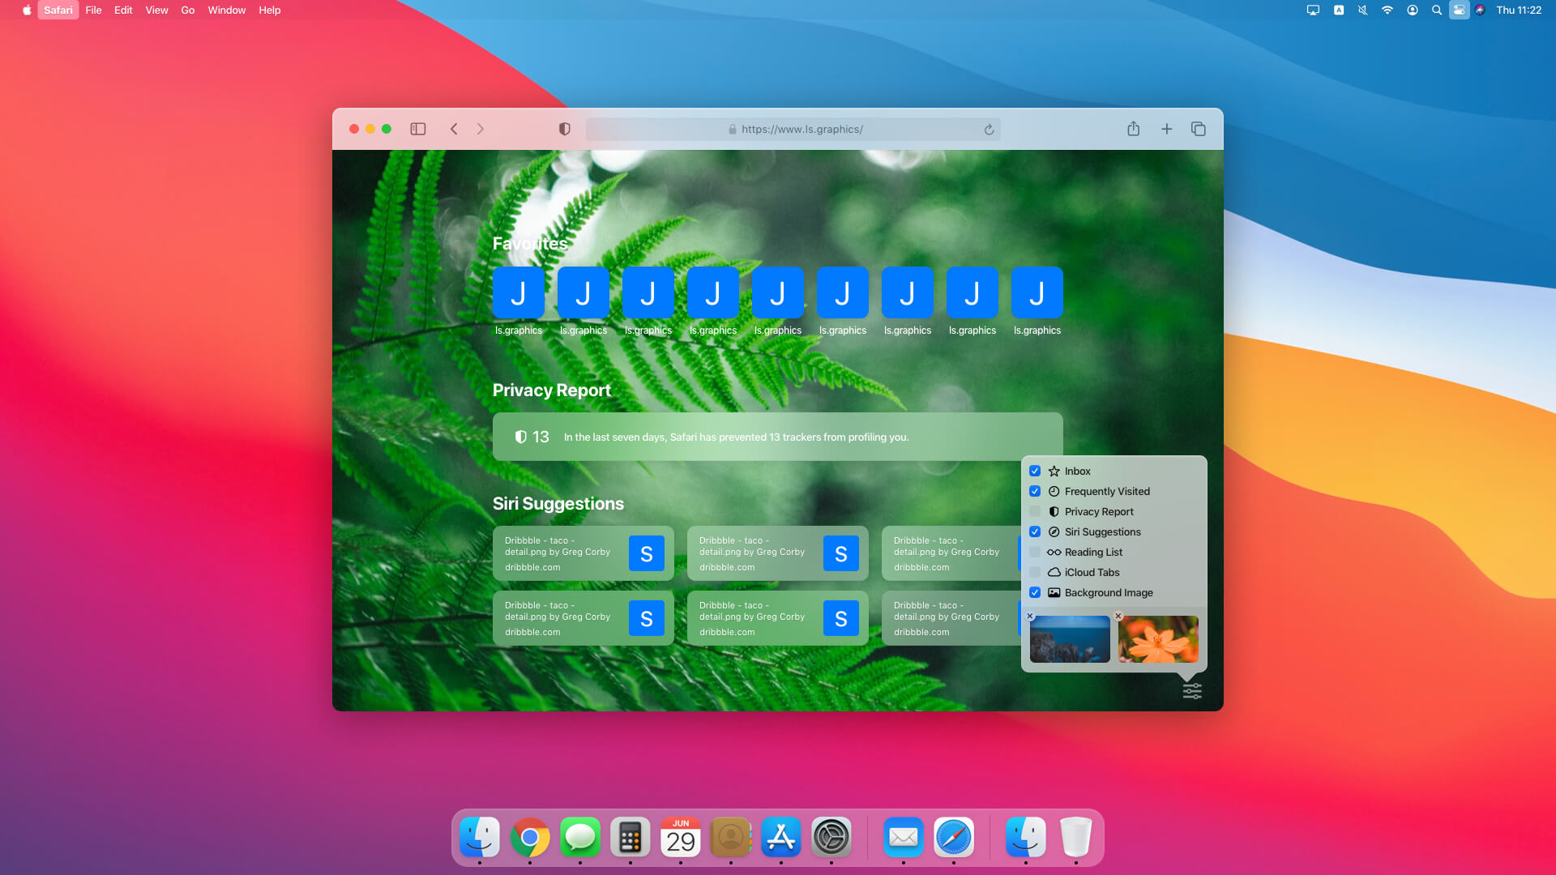Select the orange flower background thumbnail
The image size is (1556, 875).
pos(1158,639)
